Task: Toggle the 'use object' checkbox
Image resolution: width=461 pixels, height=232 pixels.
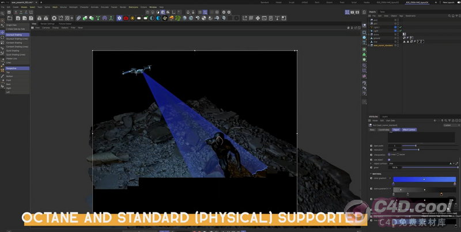Action: [389, 159]
